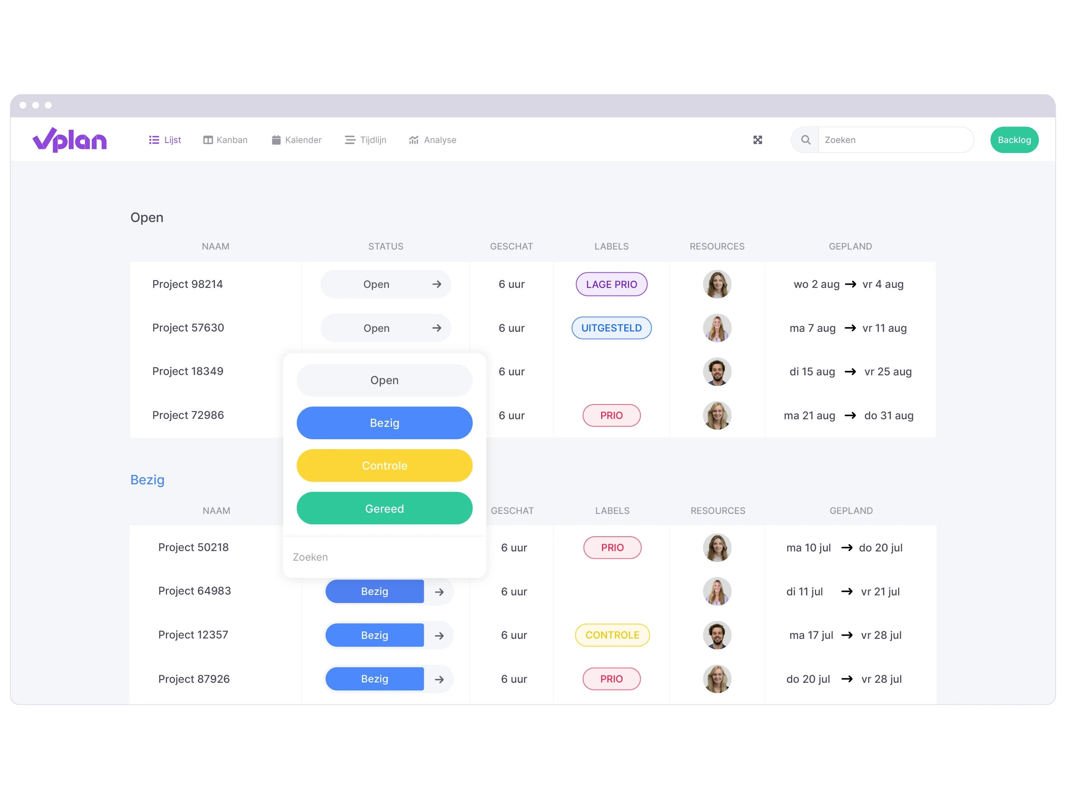The height and width of the screenshot is (799, 1066).
Task: Select Gereed status option
Action: click(x=383, y=509)
